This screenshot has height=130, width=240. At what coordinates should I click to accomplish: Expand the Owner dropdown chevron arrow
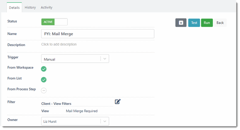[x=105, y=121]
